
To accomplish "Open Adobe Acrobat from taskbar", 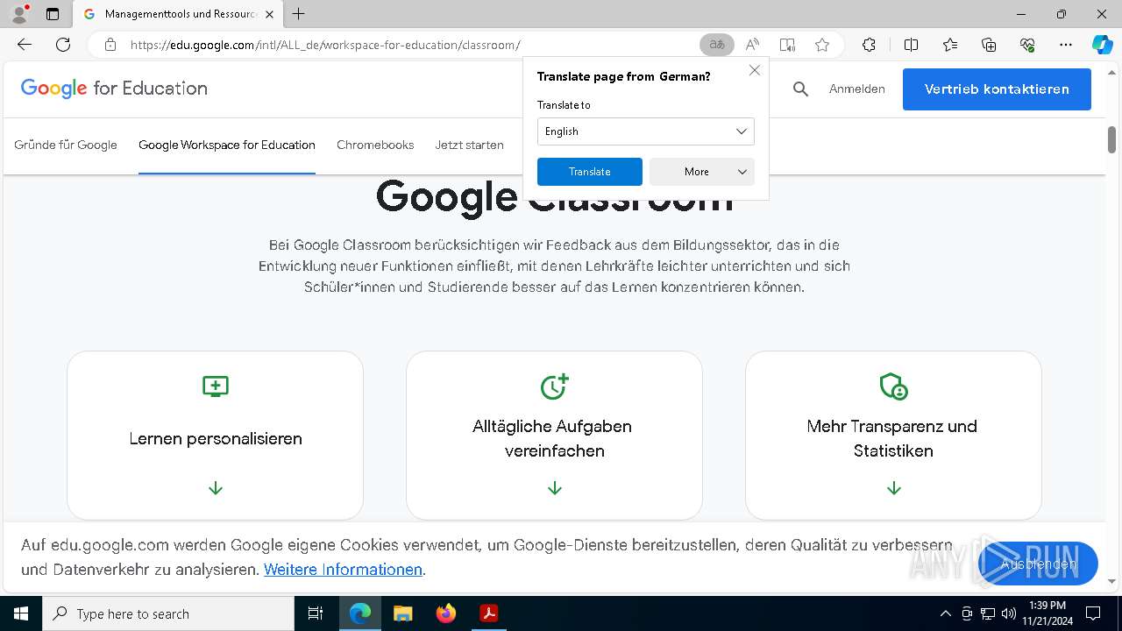I will pos(489,613).
